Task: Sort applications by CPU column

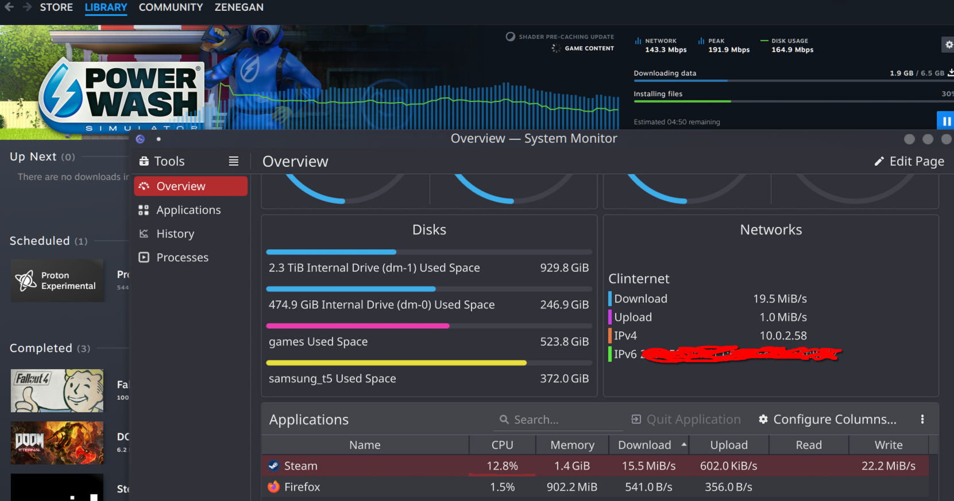Action: [x=502, y=445]
